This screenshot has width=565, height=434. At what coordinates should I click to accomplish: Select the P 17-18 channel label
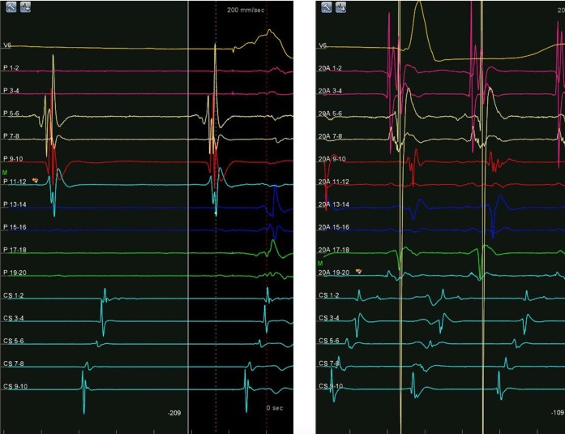[15, 249]
